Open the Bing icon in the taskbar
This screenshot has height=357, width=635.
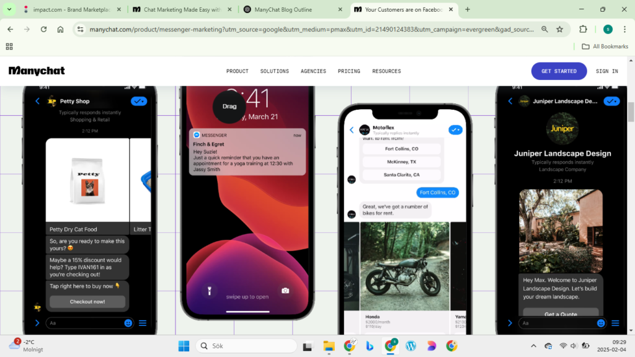pyautogui.click(x=370, y=346)
